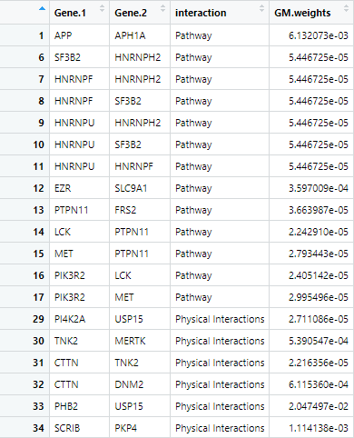This screenshot has width=354, height=438.
Task: Select row number 12 index
Action: pos(38,188)
